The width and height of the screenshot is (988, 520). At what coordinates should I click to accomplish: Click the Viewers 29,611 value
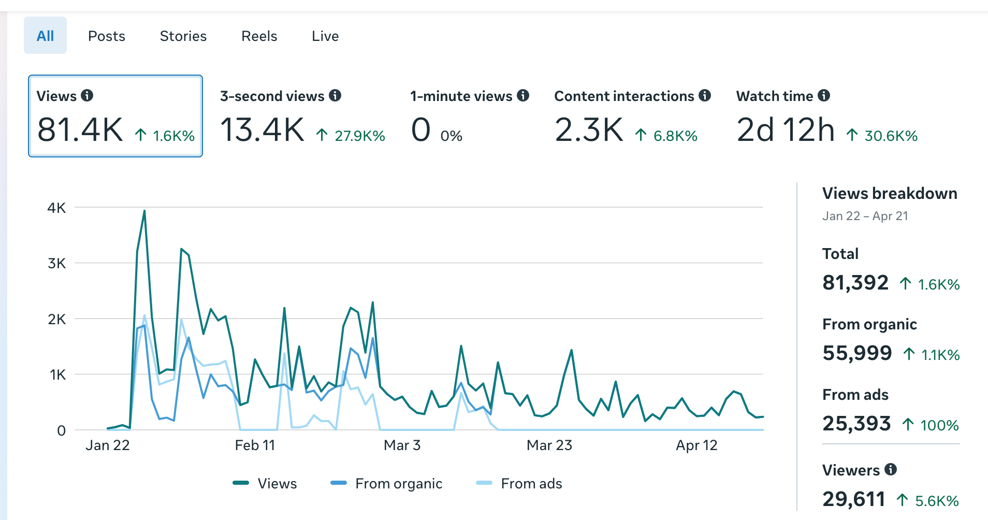854,499
